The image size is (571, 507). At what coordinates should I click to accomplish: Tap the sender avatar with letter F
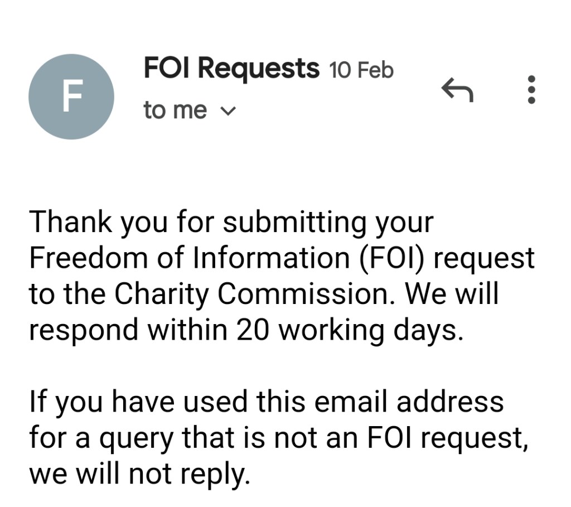coord(71,96)
